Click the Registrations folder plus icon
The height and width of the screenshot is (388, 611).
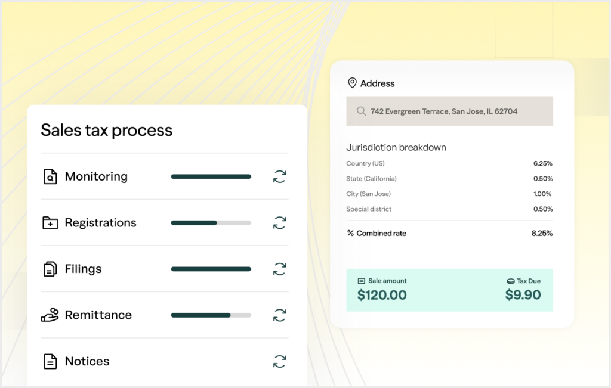(50, 223)
